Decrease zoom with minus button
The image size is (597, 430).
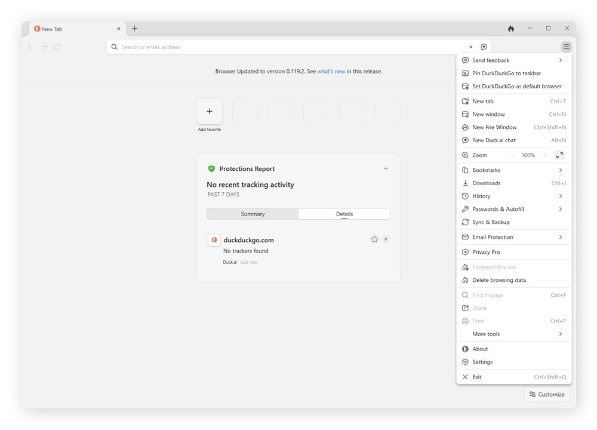pos(512,155)
